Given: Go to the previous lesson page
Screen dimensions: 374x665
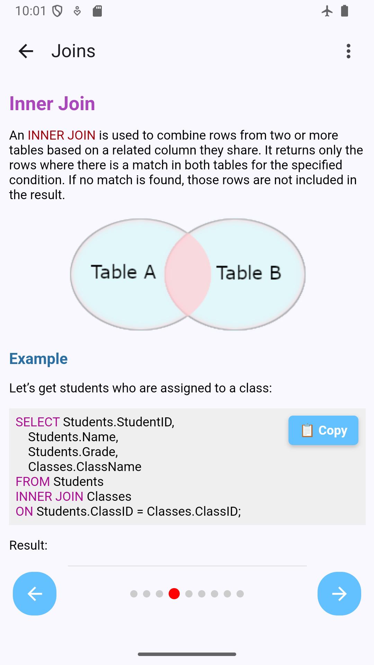Looking at the screenshot, I should coord(35,594).
